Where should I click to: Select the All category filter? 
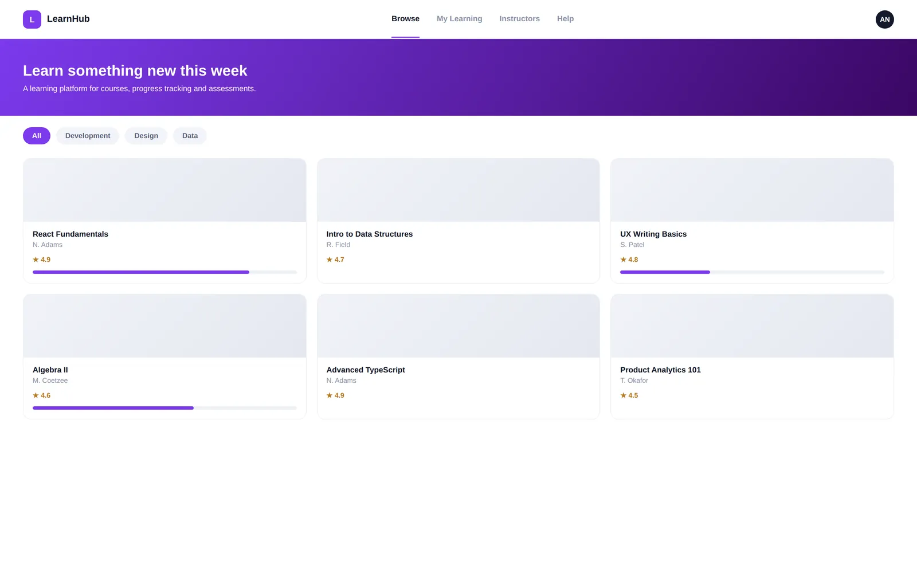click(x=37, y=136)
